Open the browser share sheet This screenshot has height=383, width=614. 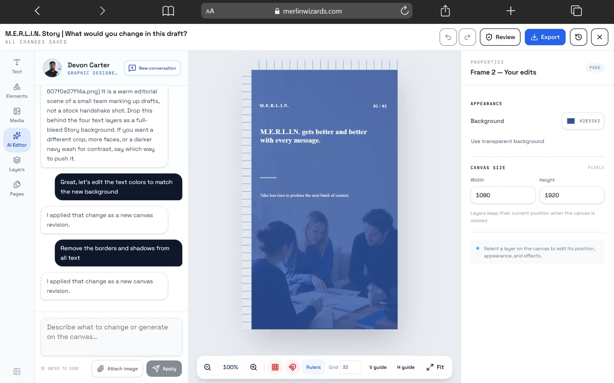click(445, 11)
